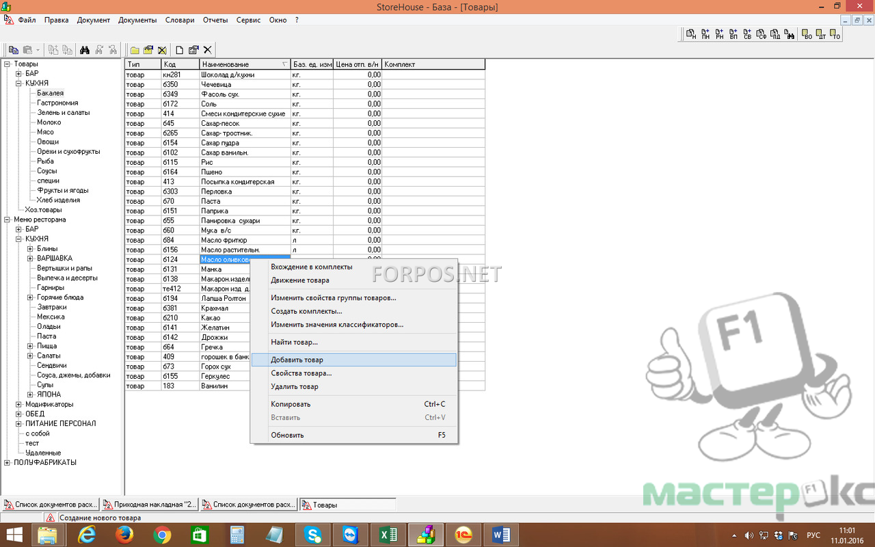Image resolution: width=875 pixels, height=547 pixels.
Task: Click the СФ document toolbar icon
Action: 762,34
